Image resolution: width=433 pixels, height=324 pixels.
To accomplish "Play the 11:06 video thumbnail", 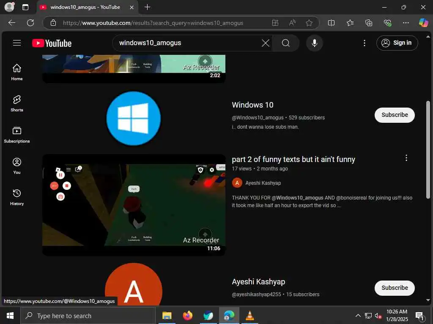I will click(134, 205).
